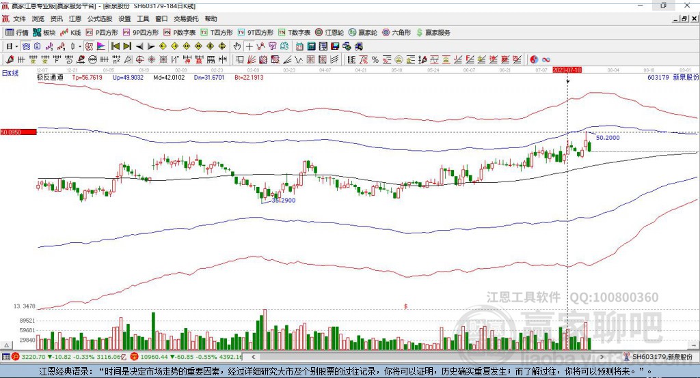Click the 日K线 period label
The image size is (700, 378).
point(10,73)
